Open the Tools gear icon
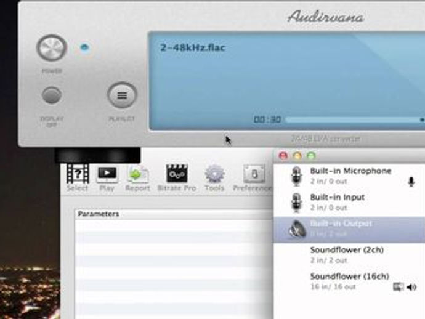 214,174
